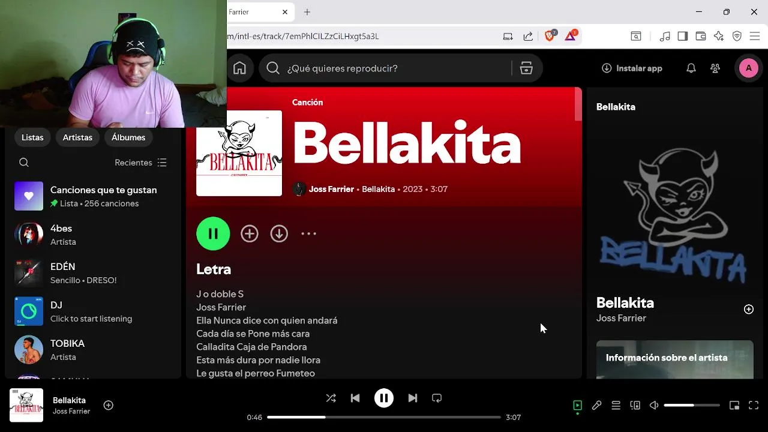Open notifications bell icon
Viewport: 768px width, 432px height.
click(691, 68)
